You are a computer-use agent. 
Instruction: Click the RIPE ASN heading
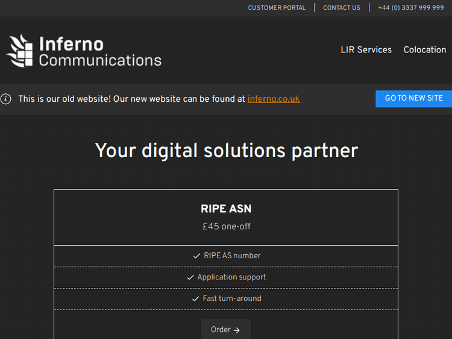(x=226, y=209)
